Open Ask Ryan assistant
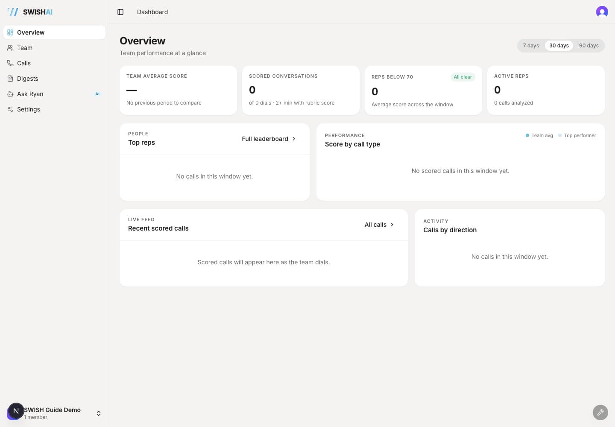The image size is (615, 427). (x=55, y=94)
